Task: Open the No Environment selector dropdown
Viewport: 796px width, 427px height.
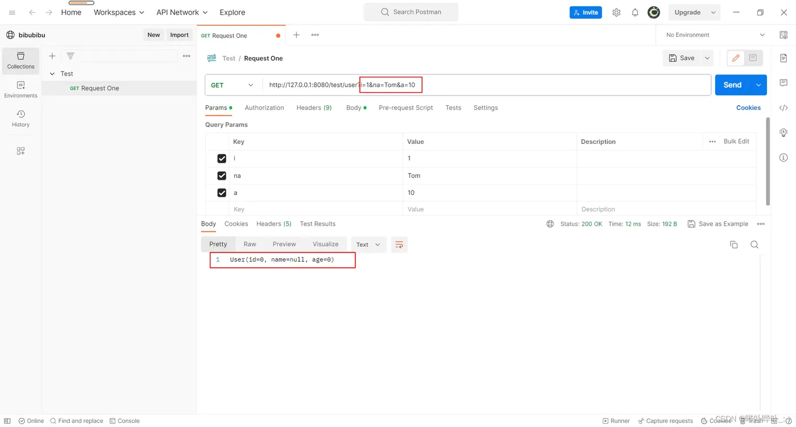Action: [715, 35]
